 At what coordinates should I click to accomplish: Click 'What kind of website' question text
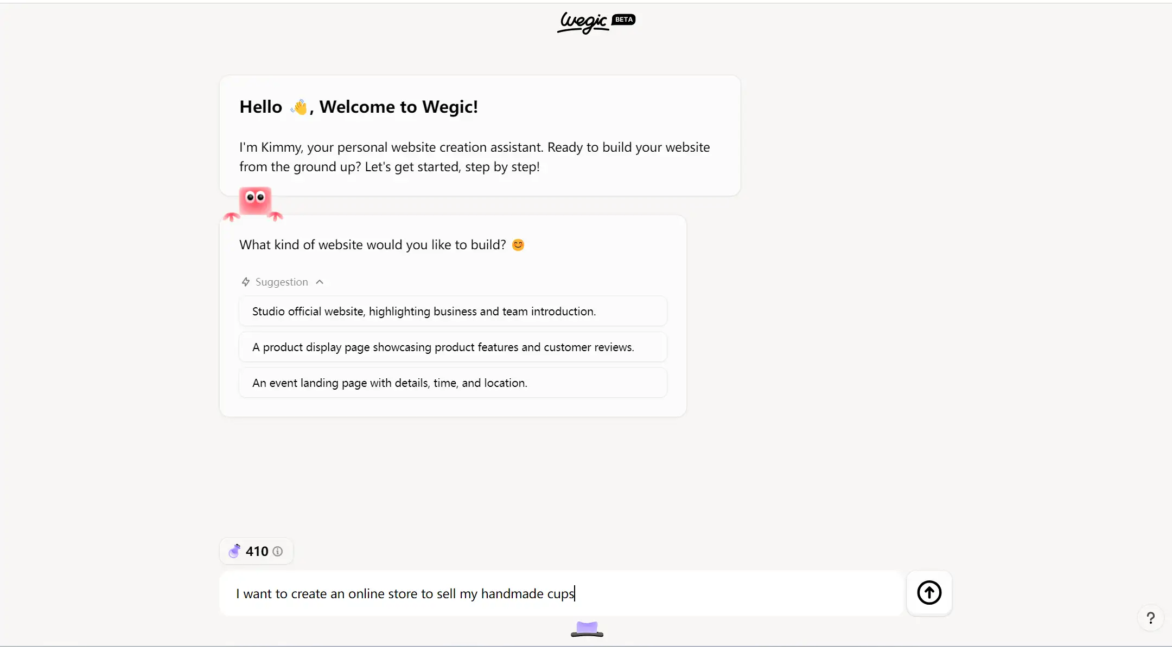(373, 245)
